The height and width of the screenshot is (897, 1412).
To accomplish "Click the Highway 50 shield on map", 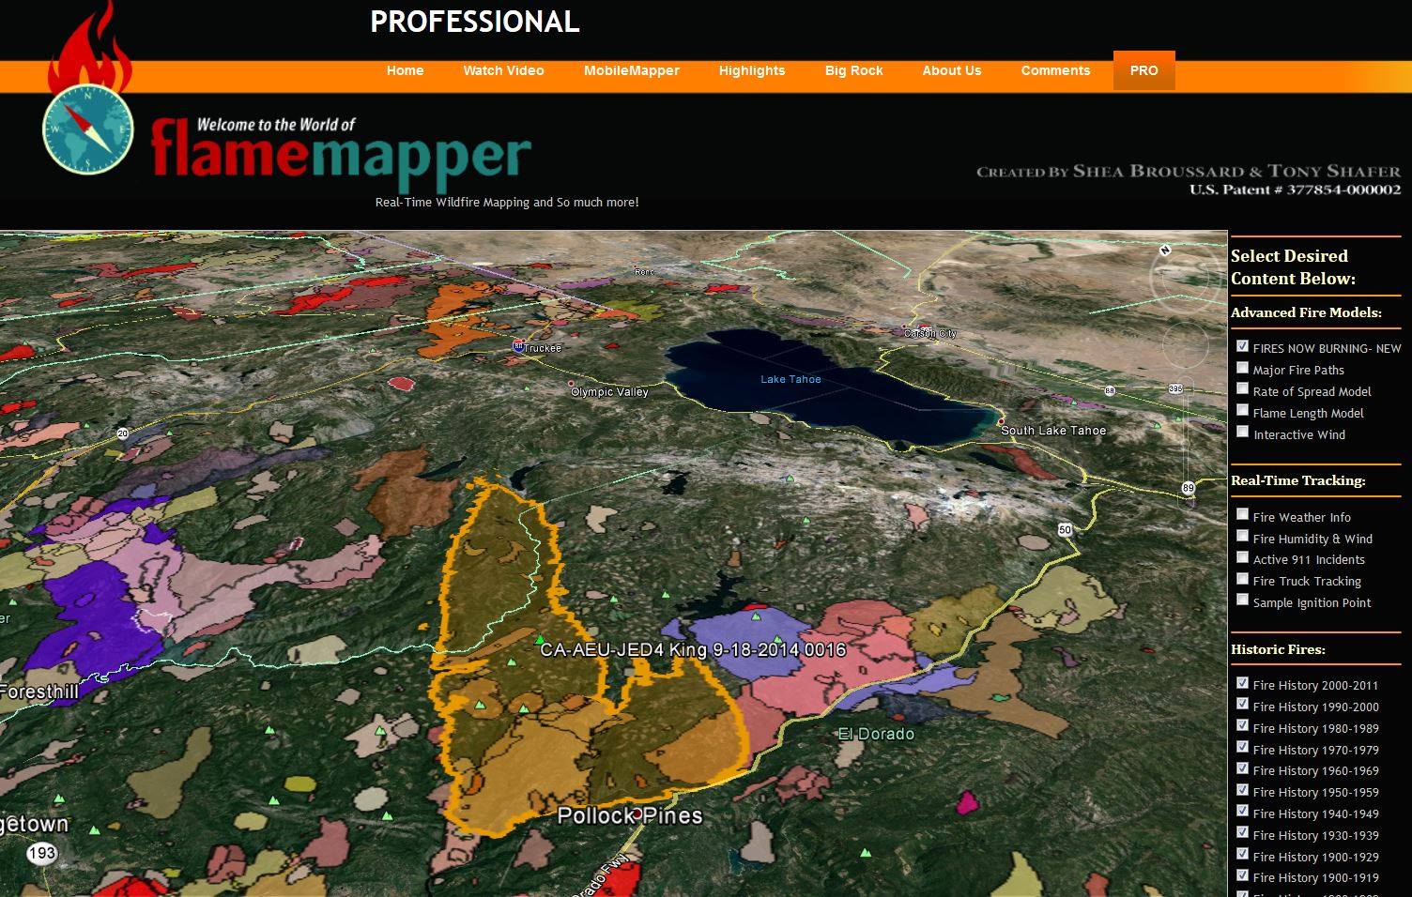I will point(1065,530).
